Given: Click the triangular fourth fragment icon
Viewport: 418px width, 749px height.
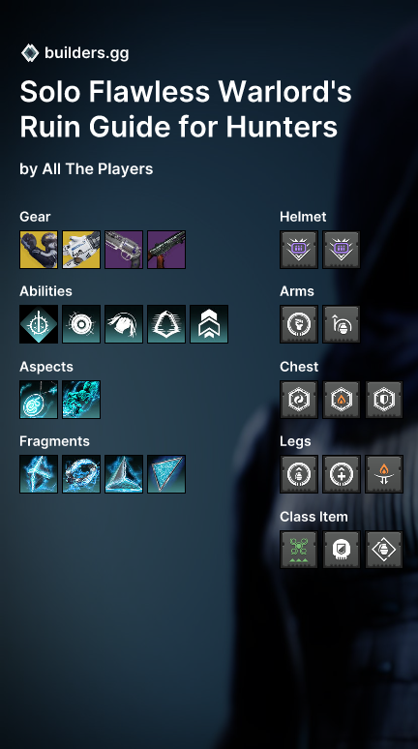Looking at the screenshot, I should pos(166,474).
